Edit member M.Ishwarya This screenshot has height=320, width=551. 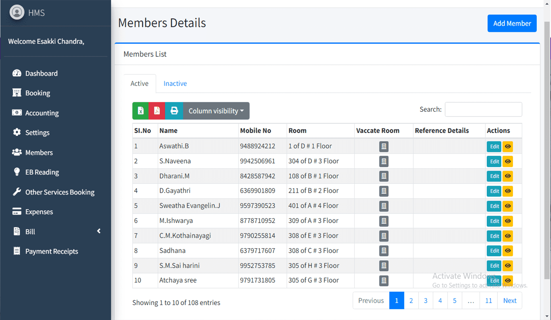click(494, 221)
